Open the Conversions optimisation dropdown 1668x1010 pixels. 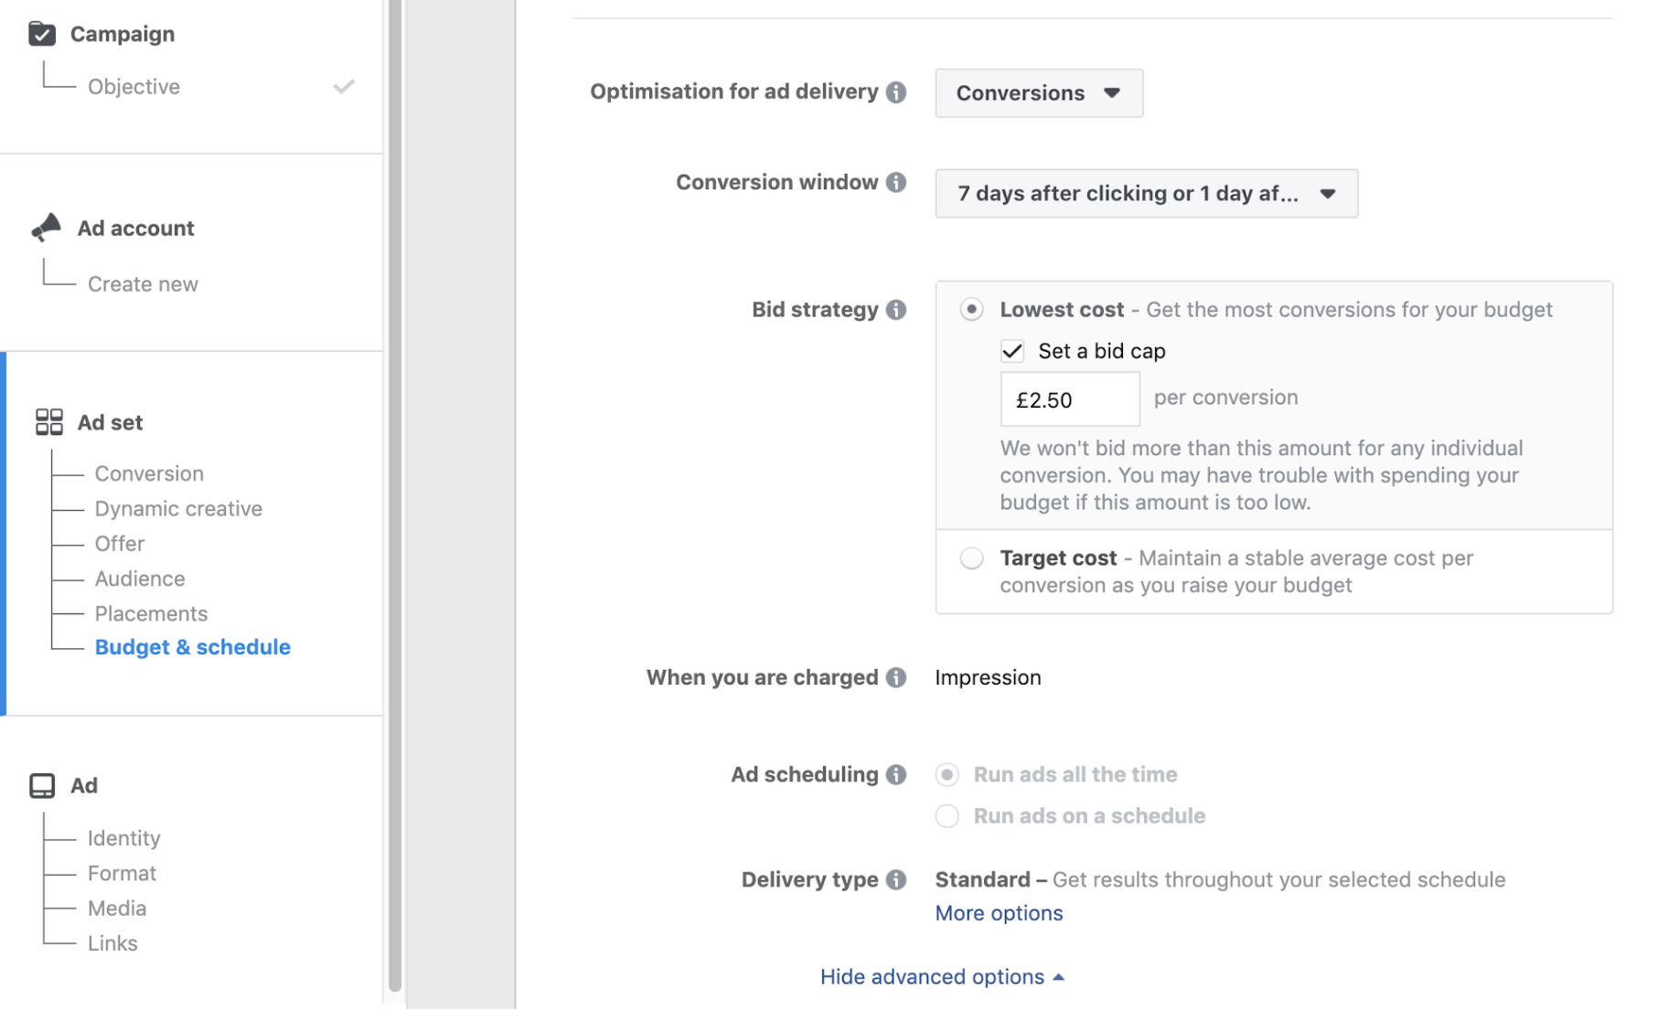[x=1038, y=93]
